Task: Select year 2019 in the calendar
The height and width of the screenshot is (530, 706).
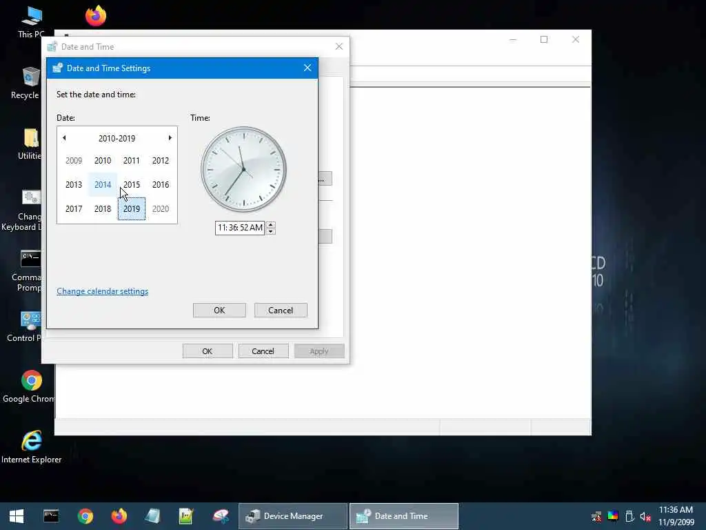Action: (132, 208)
